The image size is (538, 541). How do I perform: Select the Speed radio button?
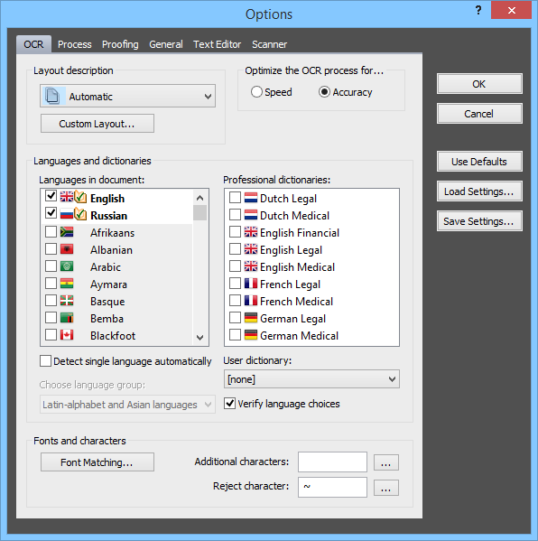pos(256,92)
